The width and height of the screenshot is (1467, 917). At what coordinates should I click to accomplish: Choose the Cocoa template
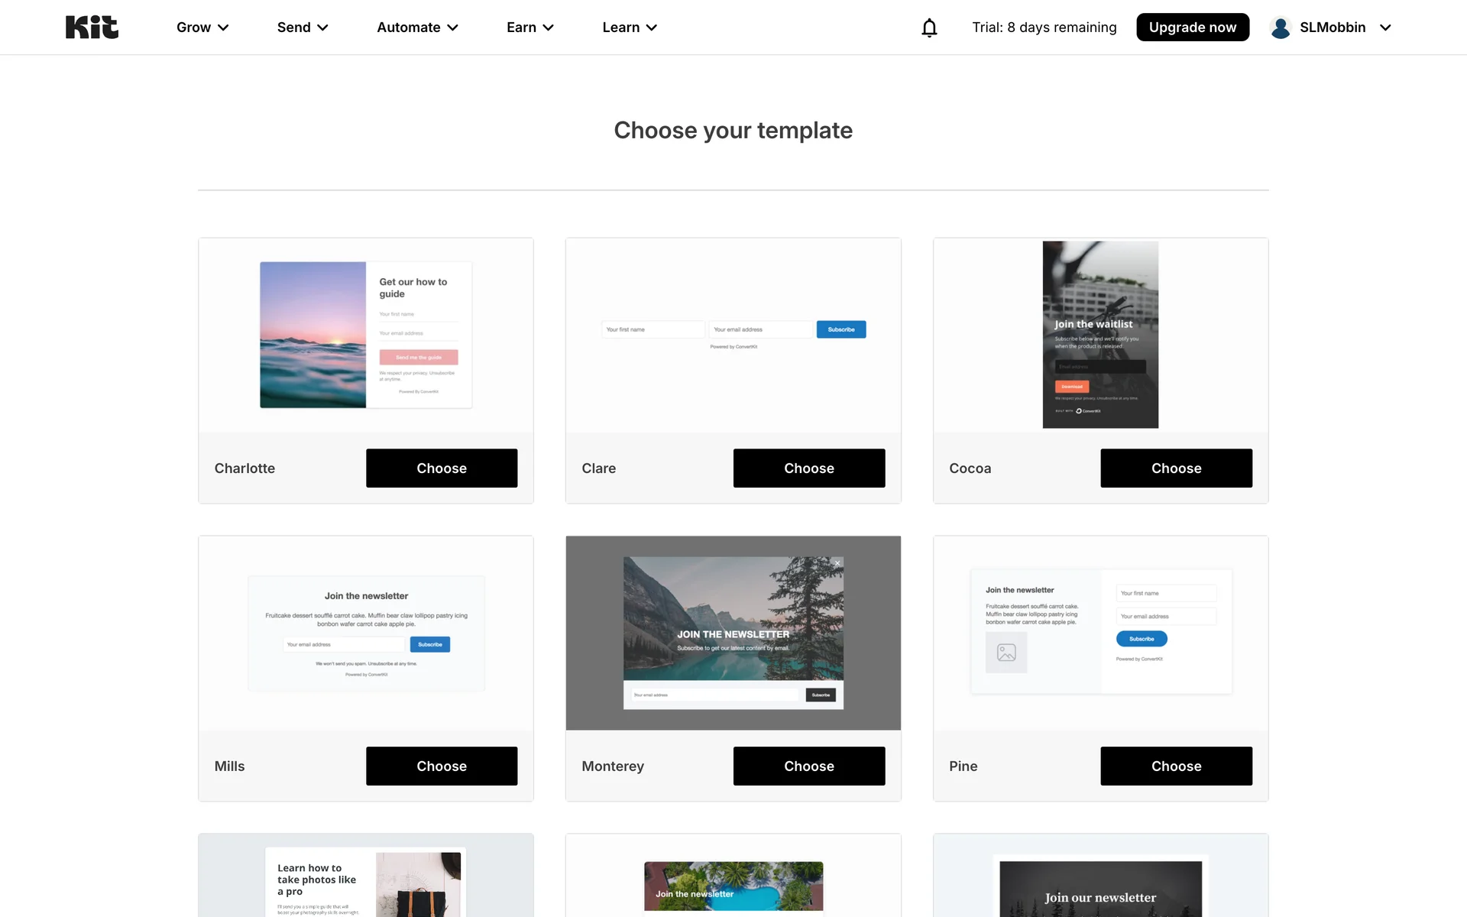pos(1176,468)
